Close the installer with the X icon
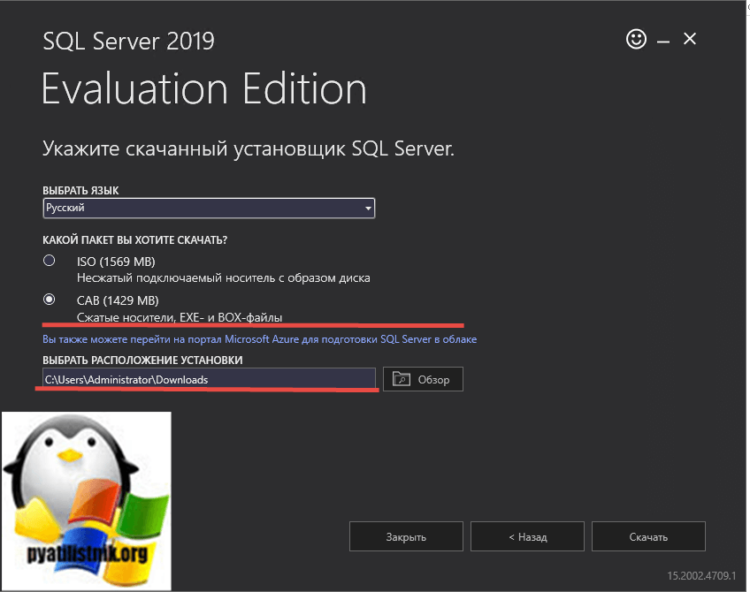The height and width of the screenshot is (592, 750). click(690, 39)
